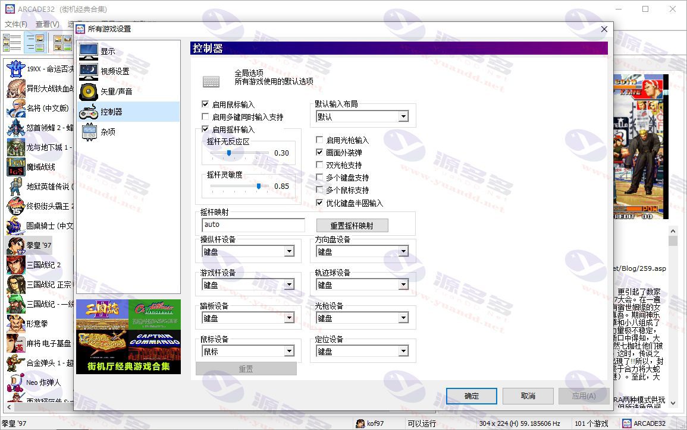Select 合金弹头 1 game icon

pyautogui.click(x=16, y=363)
